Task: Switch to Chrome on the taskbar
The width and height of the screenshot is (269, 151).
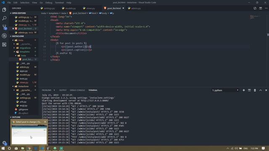Action: [29, 148]
